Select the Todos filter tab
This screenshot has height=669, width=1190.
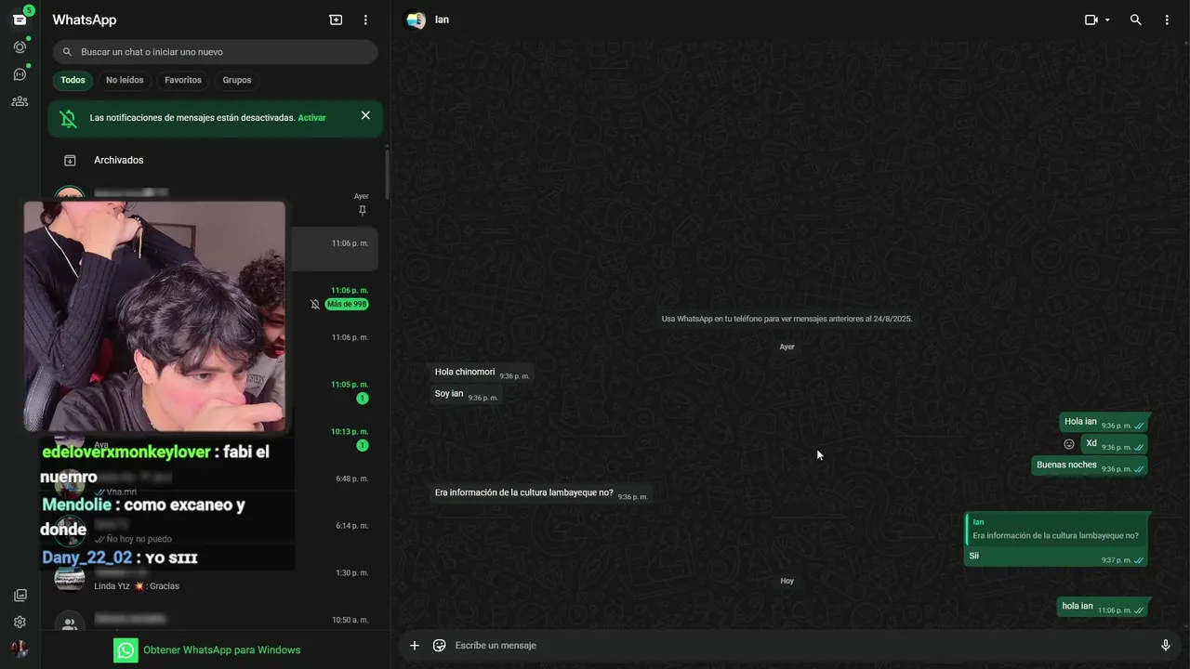pyautogui.click(x=73, y=80)
